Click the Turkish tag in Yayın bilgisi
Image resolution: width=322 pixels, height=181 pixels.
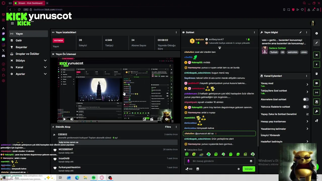[274, 52]
